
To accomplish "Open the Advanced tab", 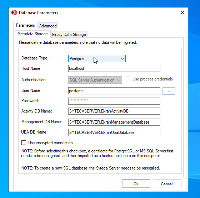I will click(x=48, y=26).
